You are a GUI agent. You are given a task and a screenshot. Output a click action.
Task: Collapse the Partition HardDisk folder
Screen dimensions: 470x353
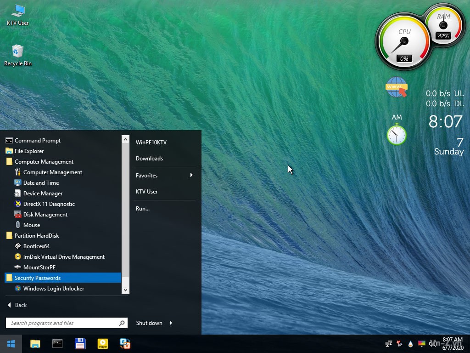click(37, 236)
